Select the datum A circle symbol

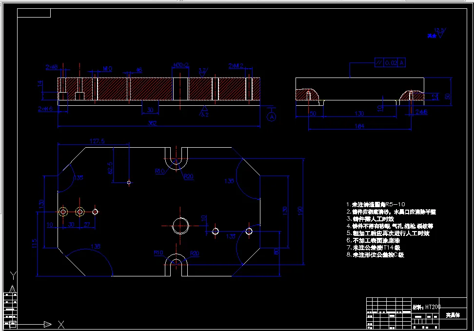tap(272, 117)
